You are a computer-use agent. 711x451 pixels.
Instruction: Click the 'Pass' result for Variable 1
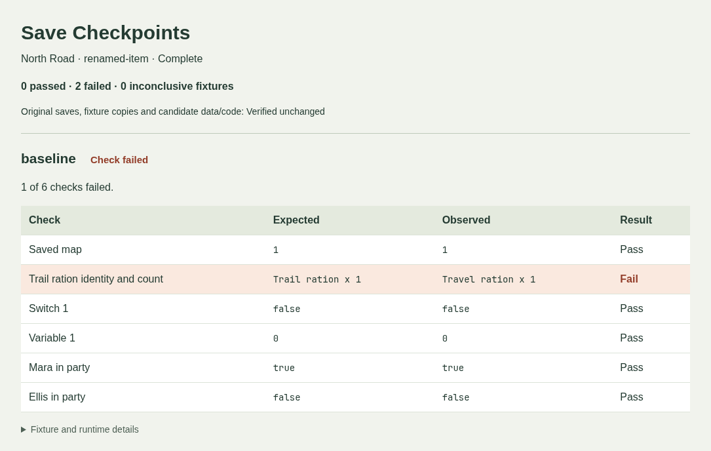[x=632, y=338]
